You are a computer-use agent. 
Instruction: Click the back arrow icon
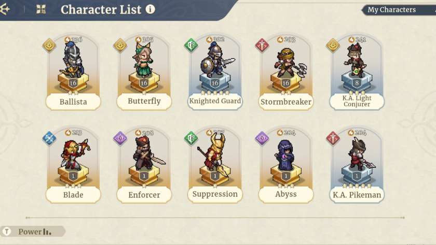tap(5, 9)
